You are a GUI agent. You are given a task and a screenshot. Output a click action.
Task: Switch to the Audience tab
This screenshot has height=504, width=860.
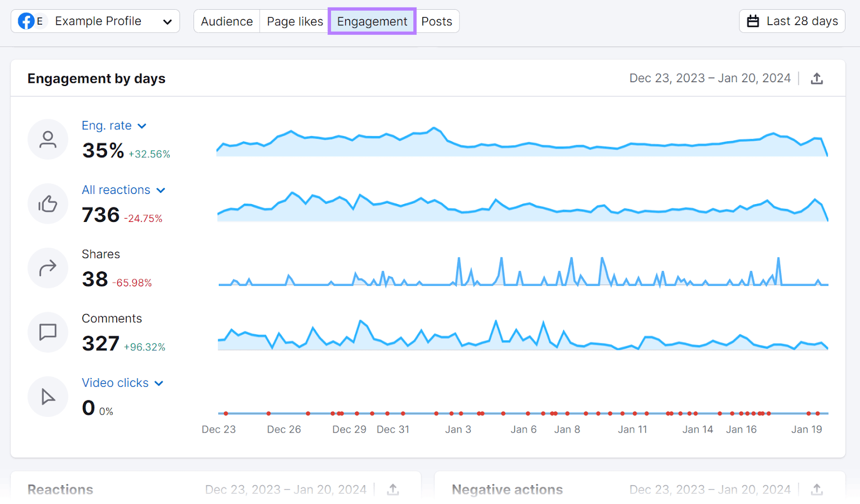coord(227,21)
